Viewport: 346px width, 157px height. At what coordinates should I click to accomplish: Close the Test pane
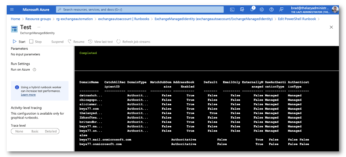point(331,27)
